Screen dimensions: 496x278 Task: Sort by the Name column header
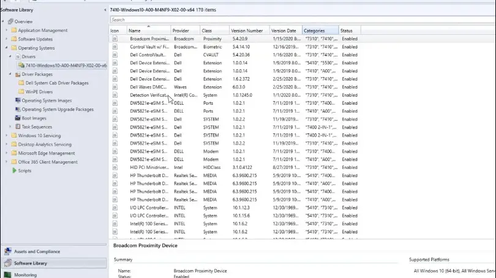point(149,31)
